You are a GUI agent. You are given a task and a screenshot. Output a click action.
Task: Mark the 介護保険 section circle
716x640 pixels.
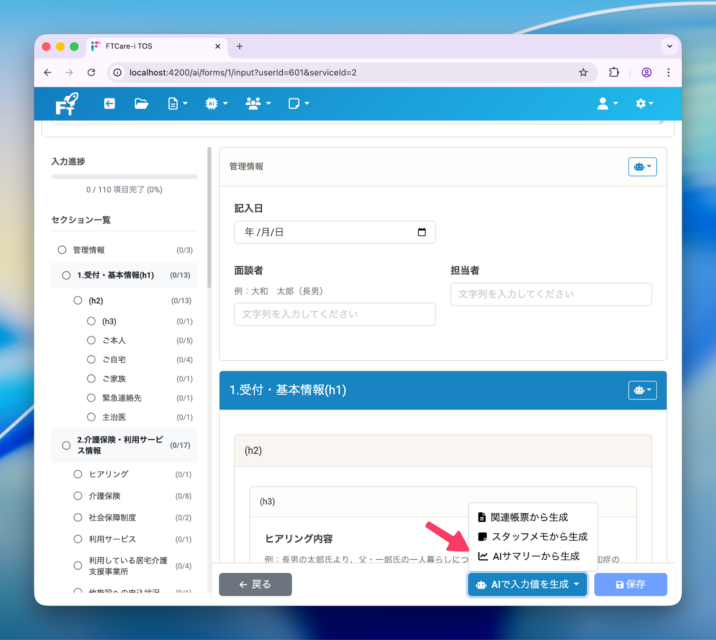tap(77, 496)
